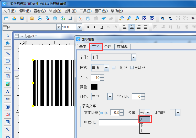Enable the 删除线 strikethrough checkbox

[x=132, y=68]
